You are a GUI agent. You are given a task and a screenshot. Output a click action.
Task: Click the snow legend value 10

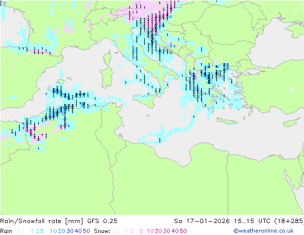pyautogui.click(x=150, y=231)
